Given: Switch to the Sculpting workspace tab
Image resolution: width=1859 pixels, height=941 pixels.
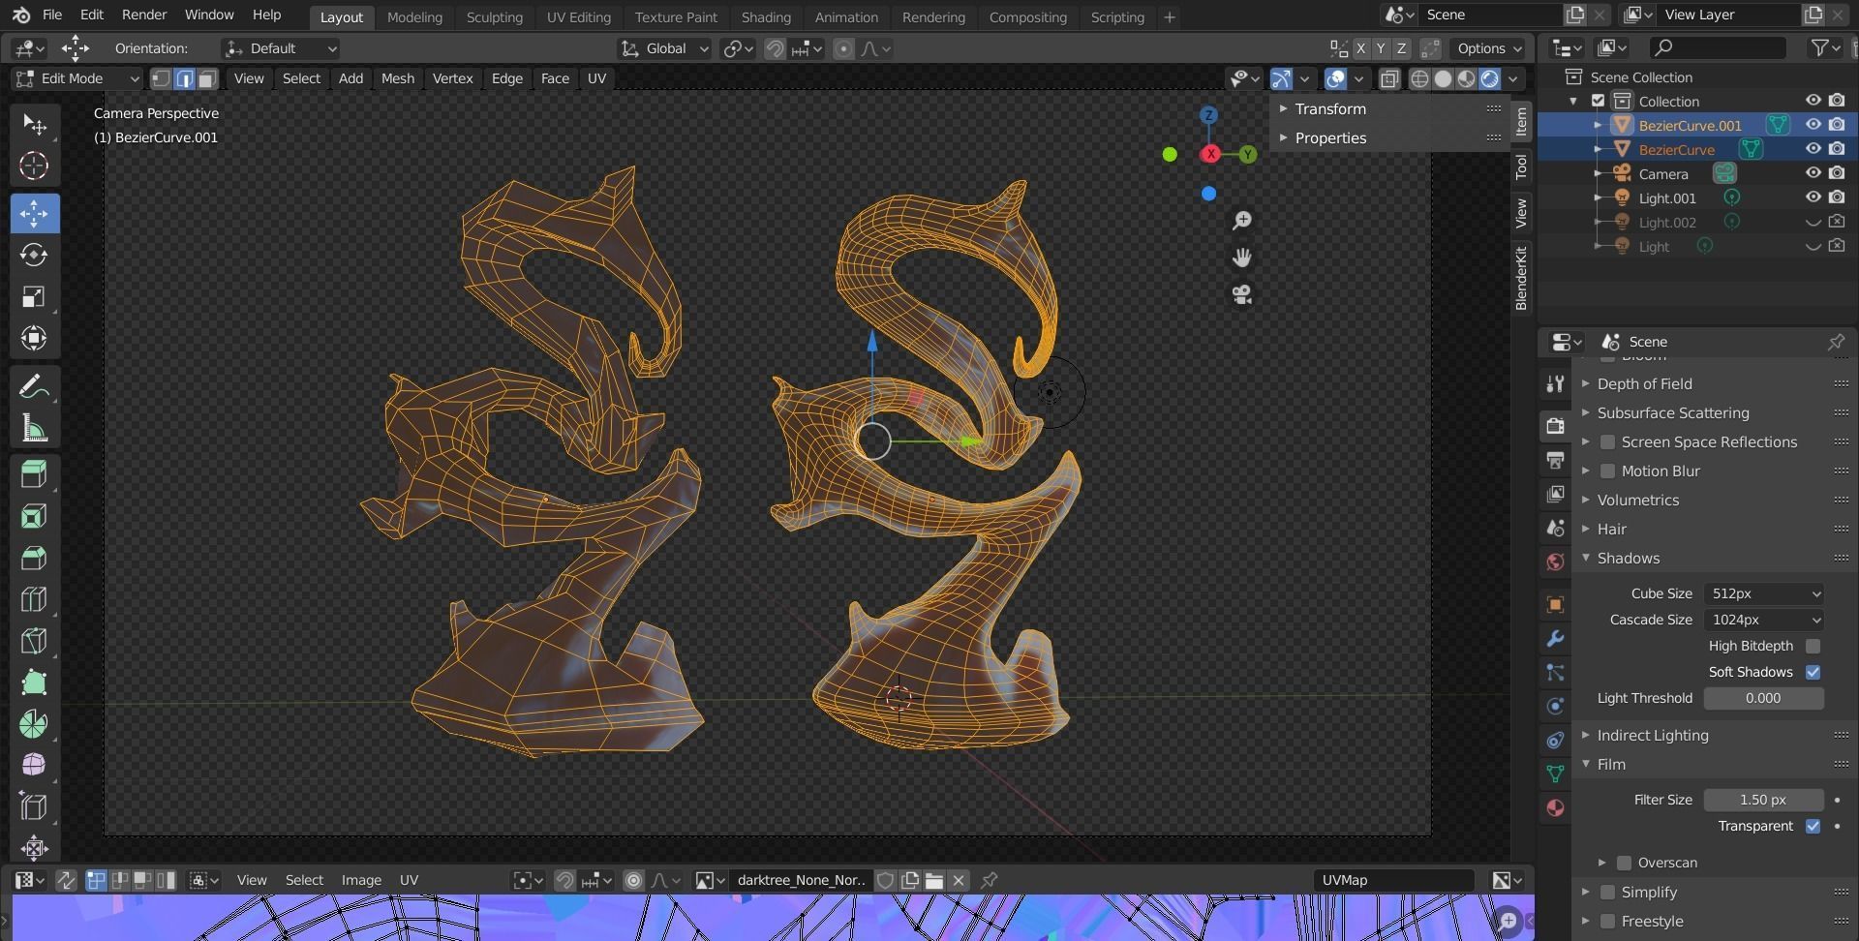Looking at the screenshot, I should [x=494, y=17].
